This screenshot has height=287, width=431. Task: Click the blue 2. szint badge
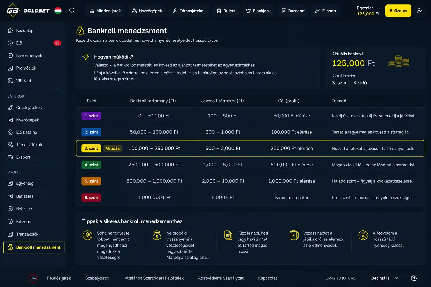click(91, 132)
